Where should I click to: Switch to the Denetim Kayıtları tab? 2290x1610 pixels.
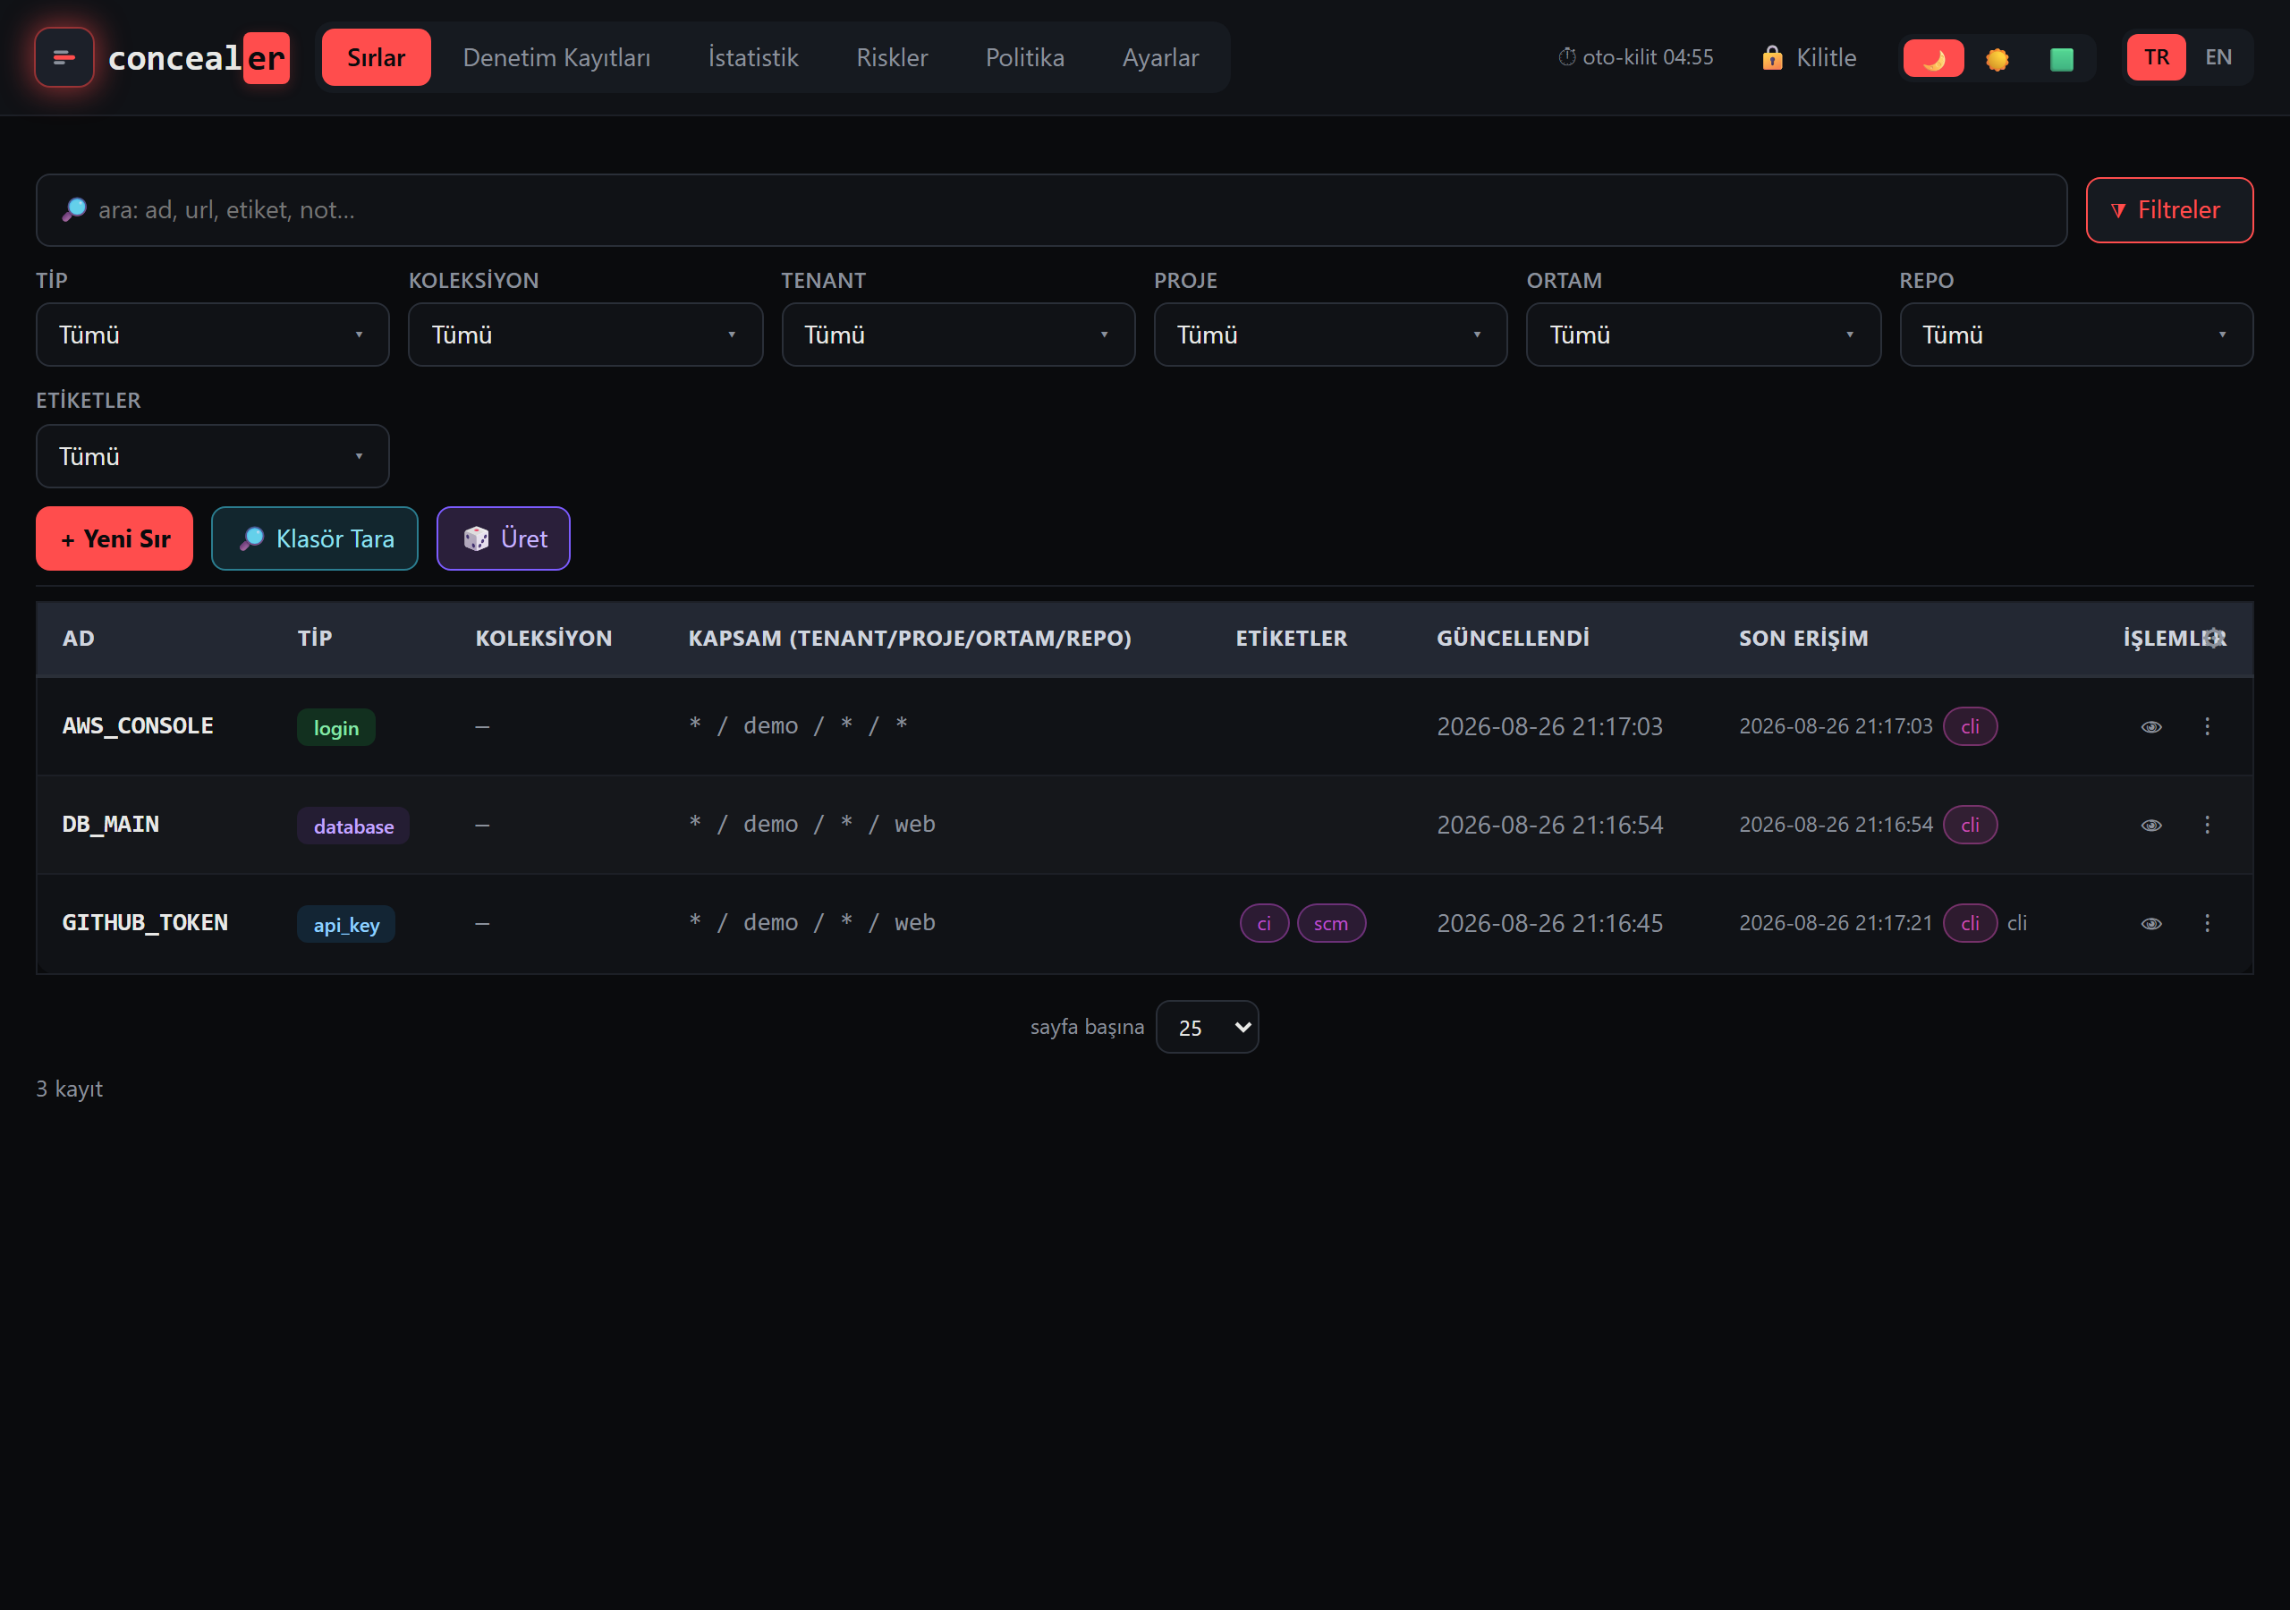pyautogui.click(x=556, y=58)
